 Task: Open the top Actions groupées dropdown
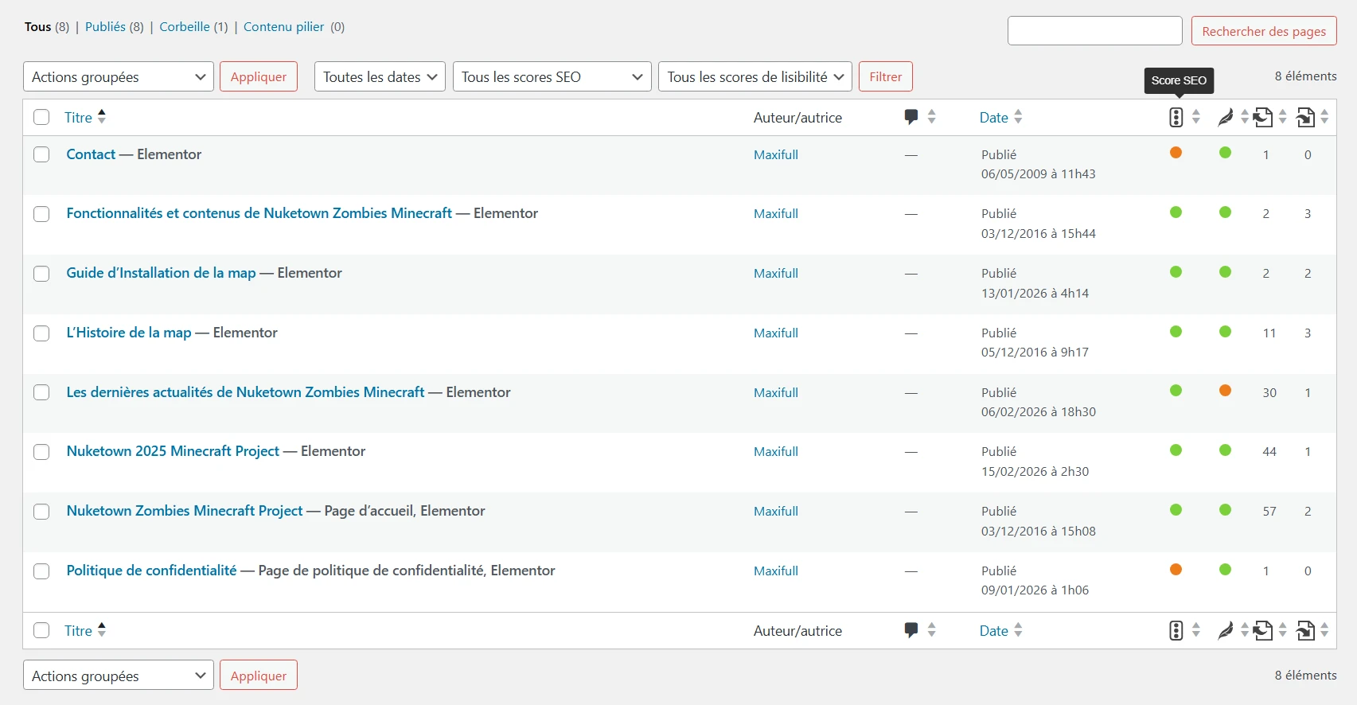119,77
